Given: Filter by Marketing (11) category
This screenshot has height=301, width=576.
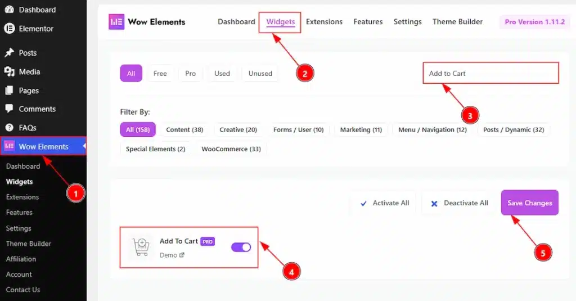Looking at the screenshot, I should pyautogui.click(x=361, y=130).
